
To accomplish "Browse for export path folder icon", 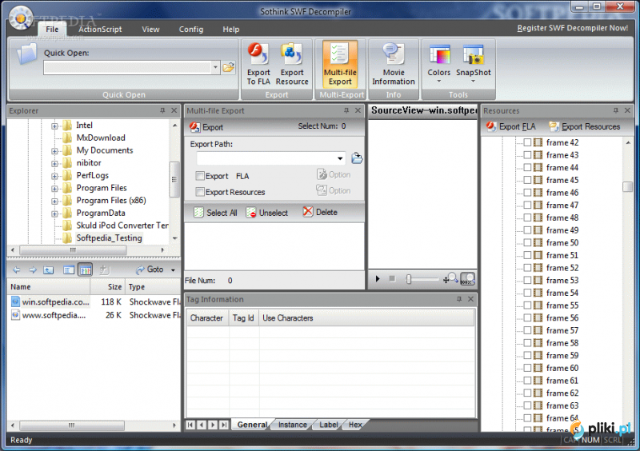I will (357, 158).
